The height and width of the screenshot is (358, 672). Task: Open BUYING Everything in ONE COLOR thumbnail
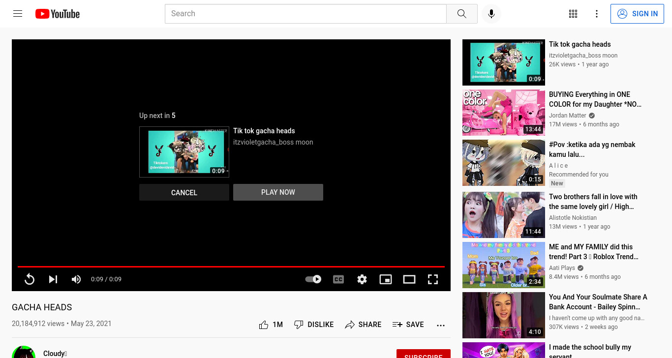click(504, 113)
